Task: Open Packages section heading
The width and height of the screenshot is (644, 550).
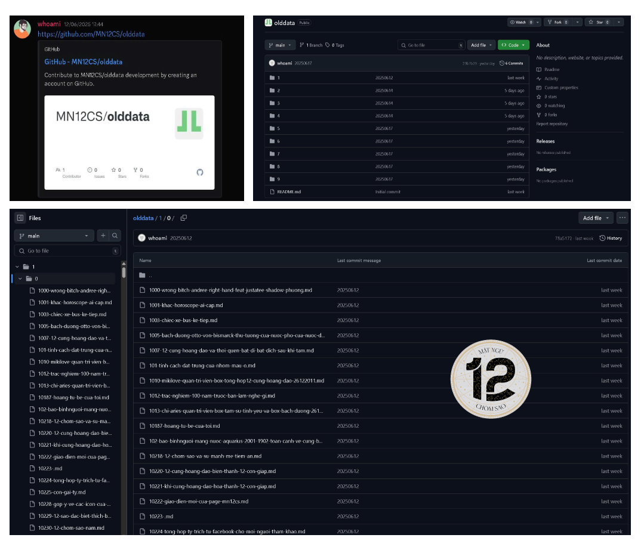Action: coord(546,169)
